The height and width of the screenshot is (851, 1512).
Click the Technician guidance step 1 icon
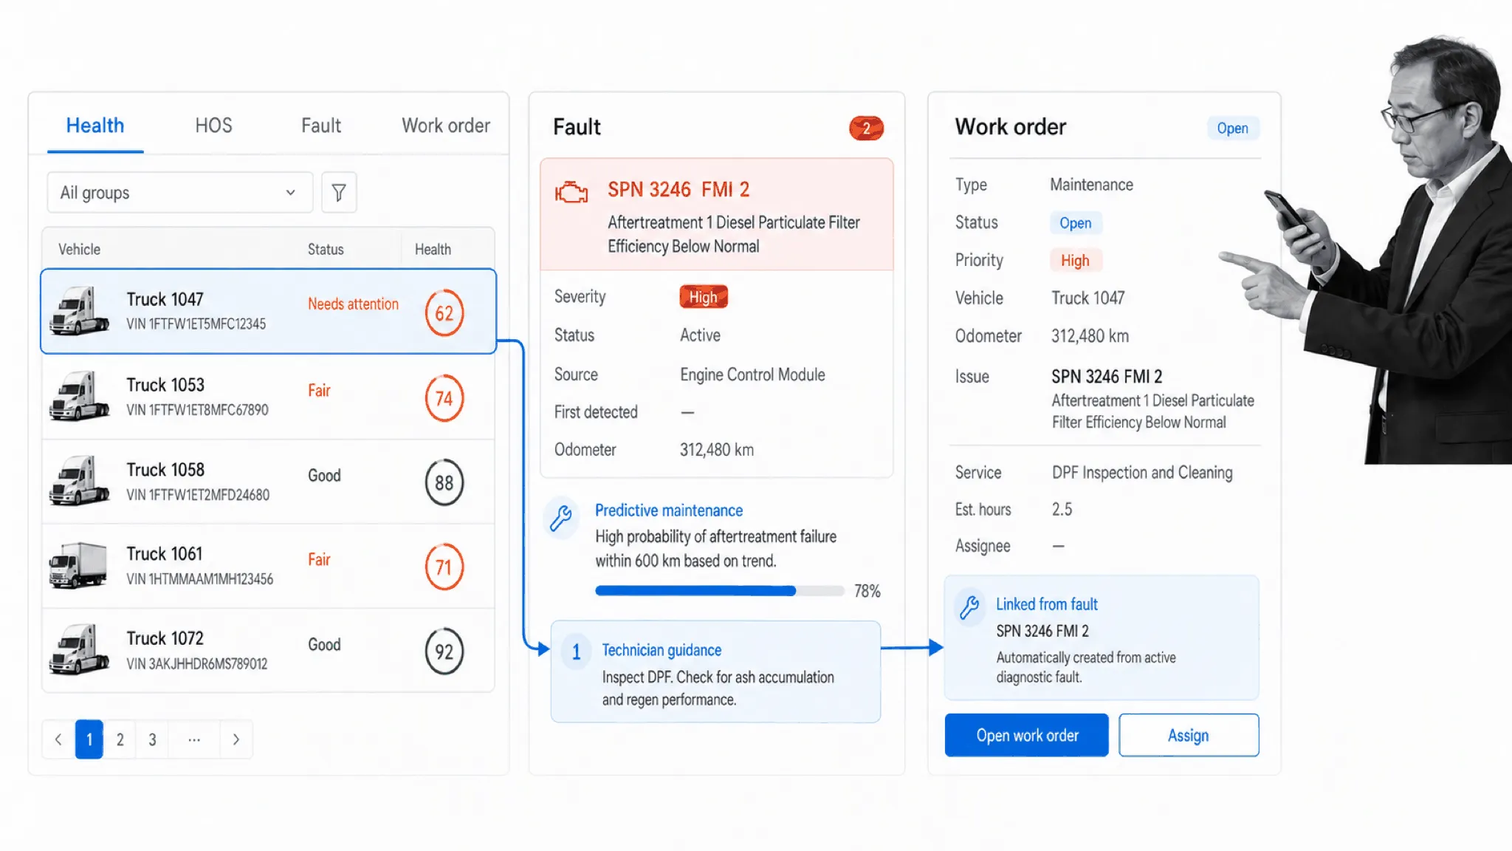point(577,652)
